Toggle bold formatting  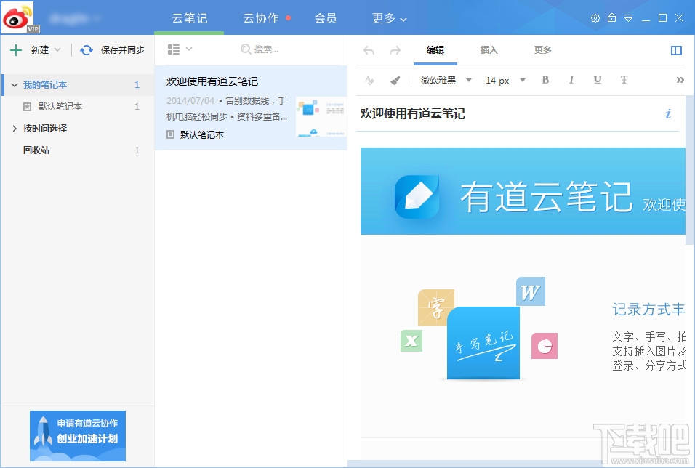[545, 80]
